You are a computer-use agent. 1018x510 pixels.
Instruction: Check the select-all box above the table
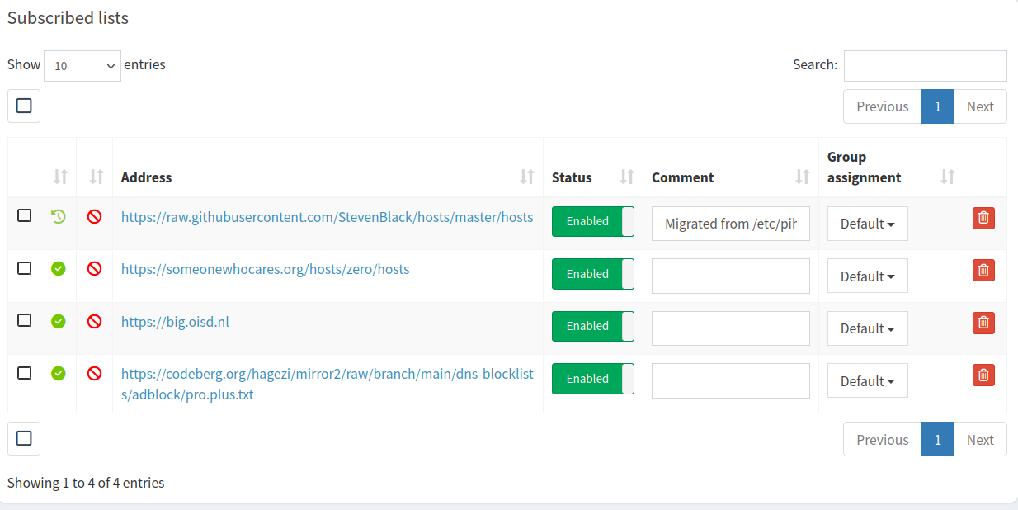(x=24, y=106)
